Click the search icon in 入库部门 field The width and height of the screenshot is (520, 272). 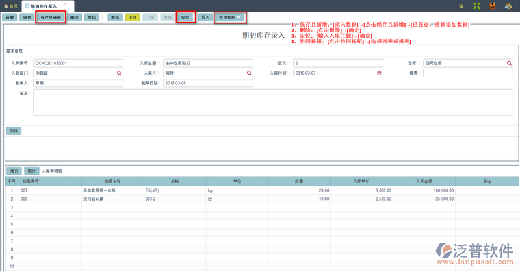(x=119, y=73)
